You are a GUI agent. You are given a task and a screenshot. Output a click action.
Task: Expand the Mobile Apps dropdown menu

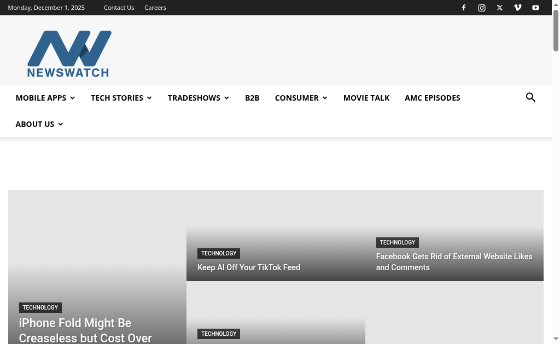click(x=45, y=98)
